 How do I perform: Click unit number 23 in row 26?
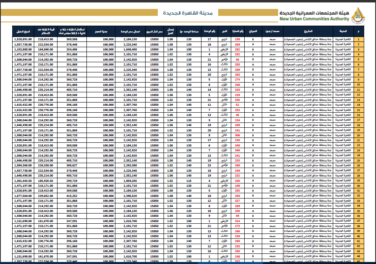coord(209,166)
